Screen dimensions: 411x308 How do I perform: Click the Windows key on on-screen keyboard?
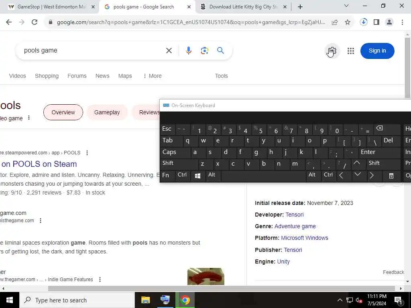coord(198,176)
